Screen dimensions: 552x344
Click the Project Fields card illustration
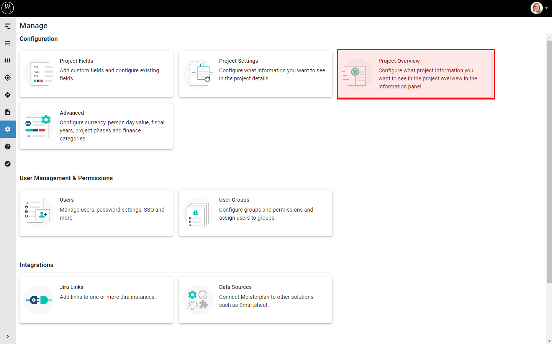(x=39, y=74)
